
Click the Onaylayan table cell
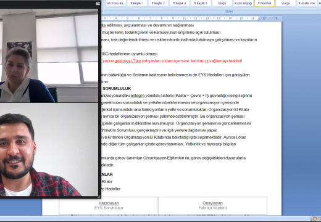click(x=212, y=205)
